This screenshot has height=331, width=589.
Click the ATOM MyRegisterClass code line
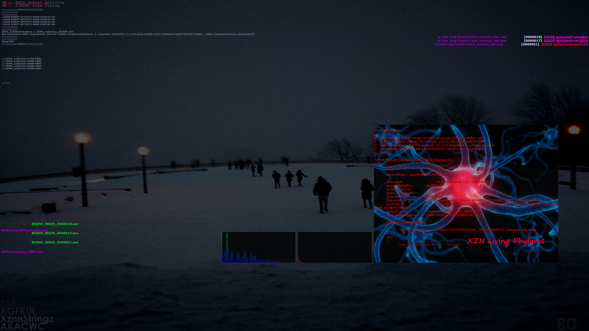pyautogui.click(x=412, y=160)
